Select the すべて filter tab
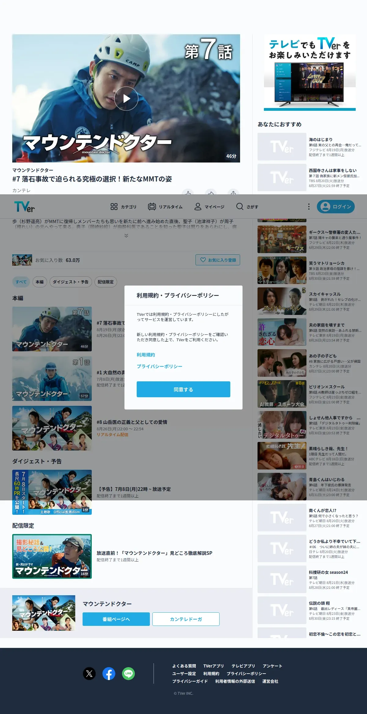Image resolution: width=367 pixels, height=714 pixels. pyautogui.click(x=21, y=282)
